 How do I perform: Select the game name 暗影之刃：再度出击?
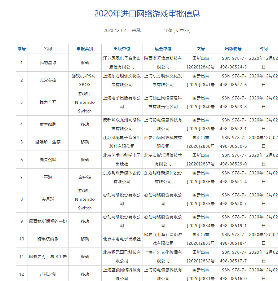(48, 257)
